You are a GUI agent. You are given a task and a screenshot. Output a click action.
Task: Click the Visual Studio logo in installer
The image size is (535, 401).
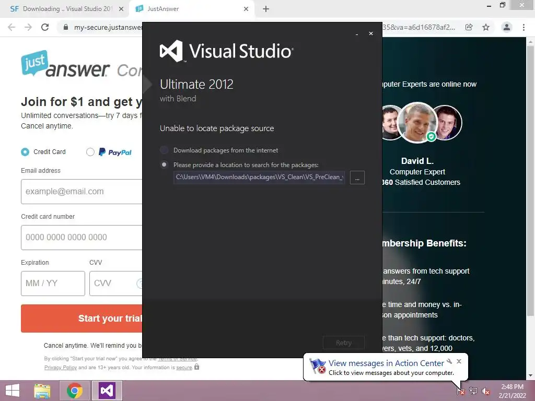click(x=226, y=51)
